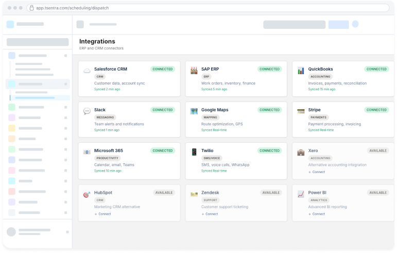Click the ERP tag on SAP ERP
Viewport: 397px width, 253px height.
click(x=206, y=77)
